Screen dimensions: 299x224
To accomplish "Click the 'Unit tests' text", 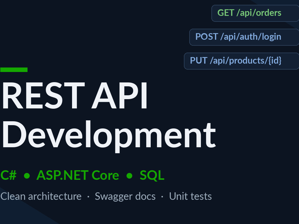I will (x=190, y=197).
